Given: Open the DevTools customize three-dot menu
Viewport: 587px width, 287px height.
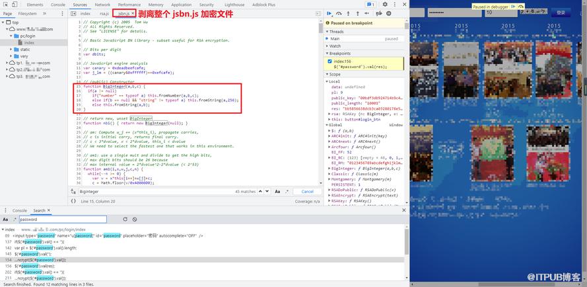Looking at the screenshot, I should [x=394, y=5].
